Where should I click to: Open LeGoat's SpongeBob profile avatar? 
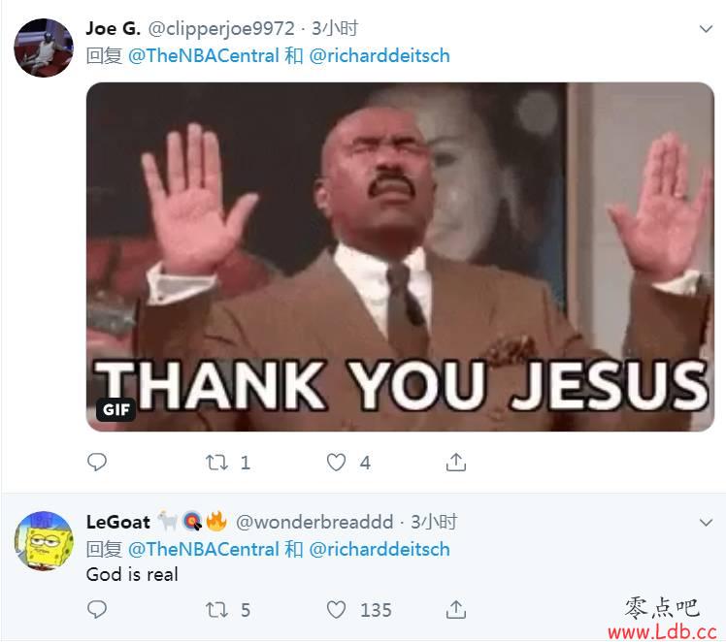[x=44, y=541]
